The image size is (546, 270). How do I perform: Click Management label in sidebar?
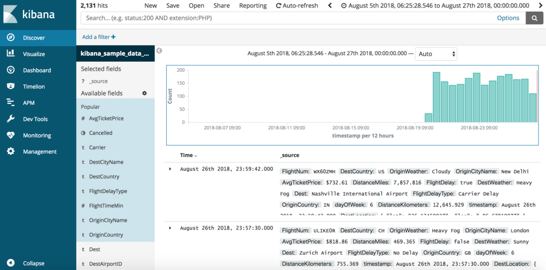click(39, 151)
